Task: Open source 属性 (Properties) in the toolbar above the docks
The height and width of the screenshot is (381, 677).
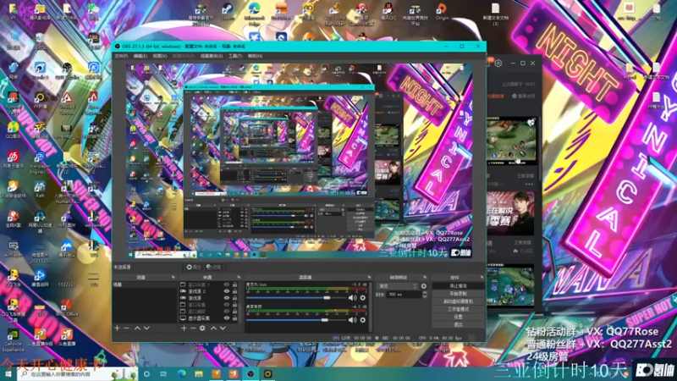Action: pos(194,267)
